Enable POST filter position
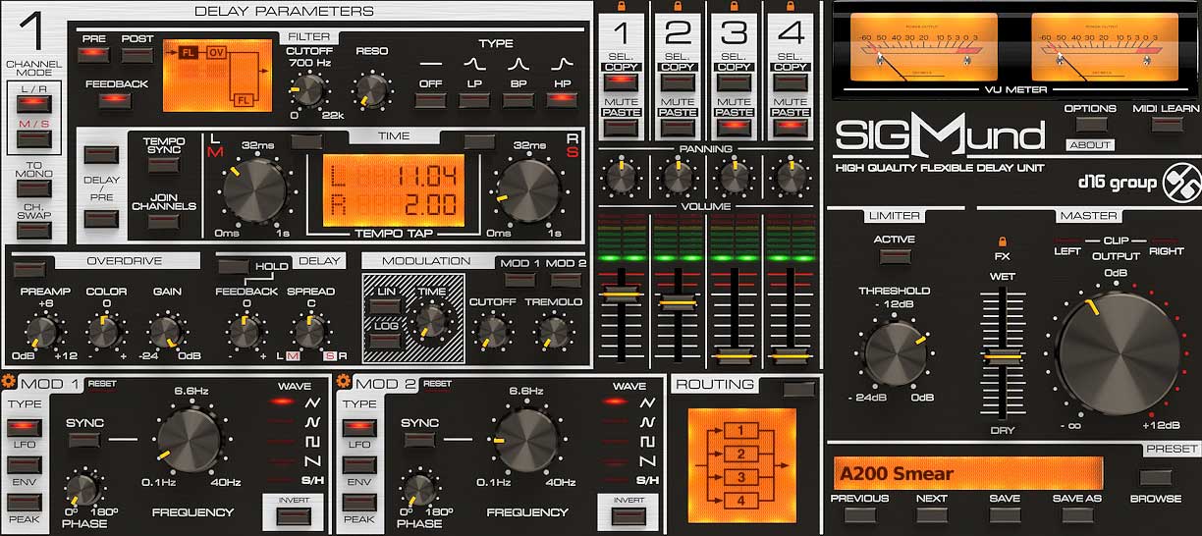Screen dimensions: 1202x536 [137, 56]
